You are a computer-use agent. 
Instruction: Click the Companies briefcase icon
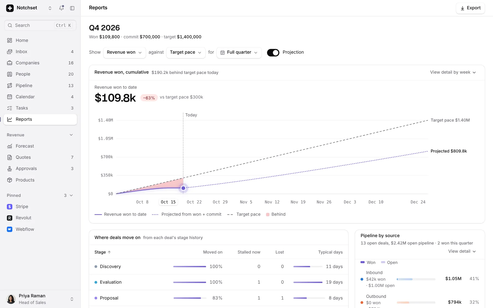click(x=10, y=63)
